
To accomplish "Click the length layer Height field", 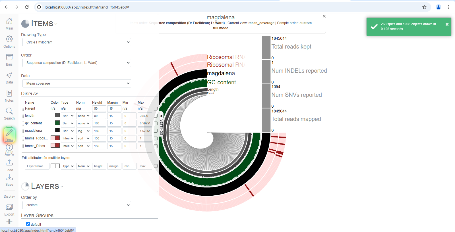I will 99,116.
